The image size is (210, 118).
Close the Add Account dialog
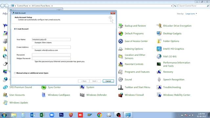click(x=113, y=13)
